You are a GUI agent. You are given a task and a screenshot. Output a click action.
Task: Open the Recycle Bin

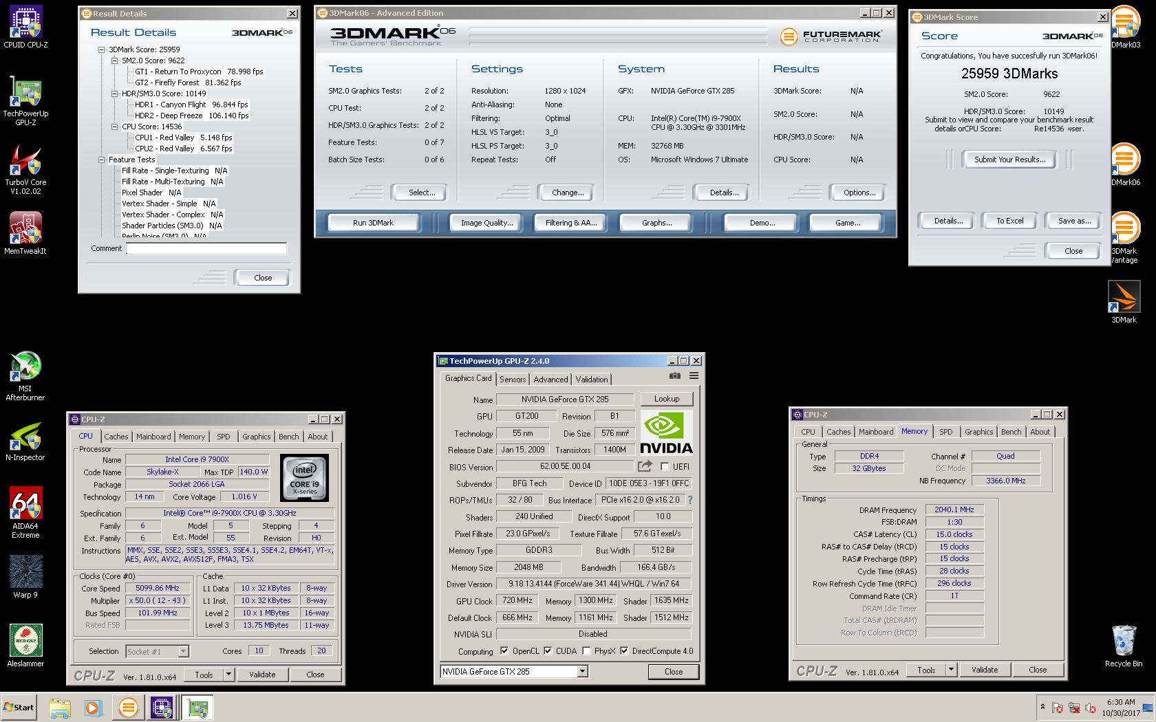(1124, 645)
